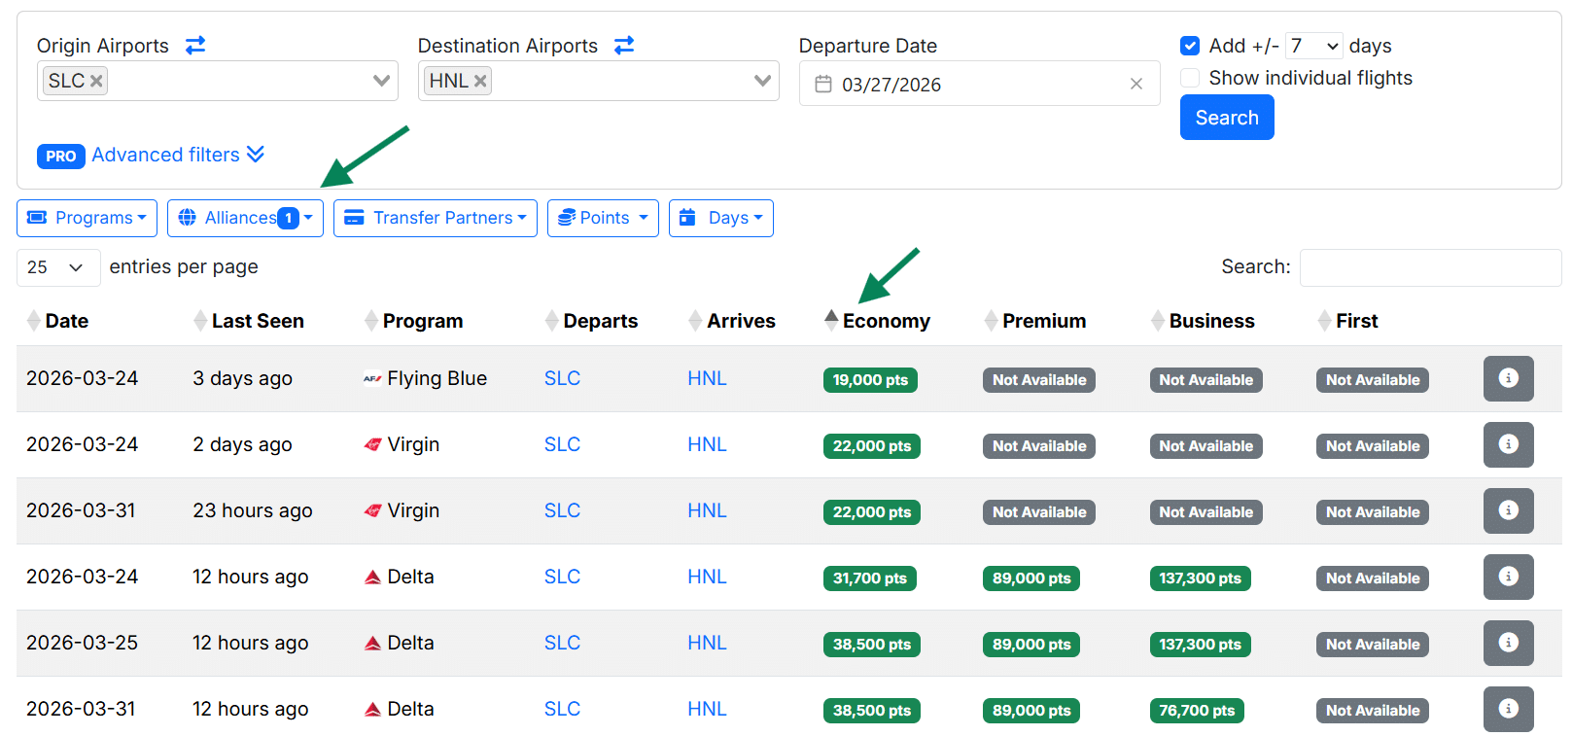Open the Programs filter menu

click(x=87, y=218)
